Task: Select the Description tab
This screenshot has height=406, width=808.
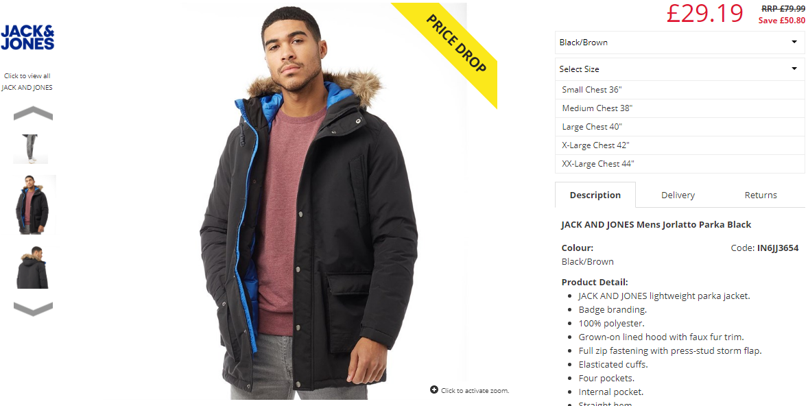Action: point(595,195)
